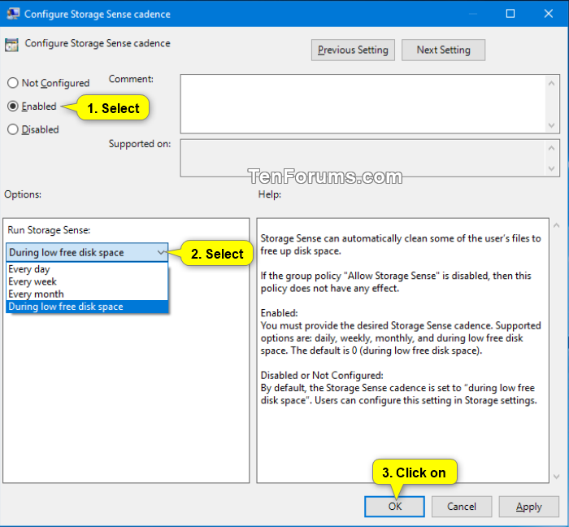Click the Supported on box scroll up arrow
Screen dimensions: 569x527
tap(552, 148)
